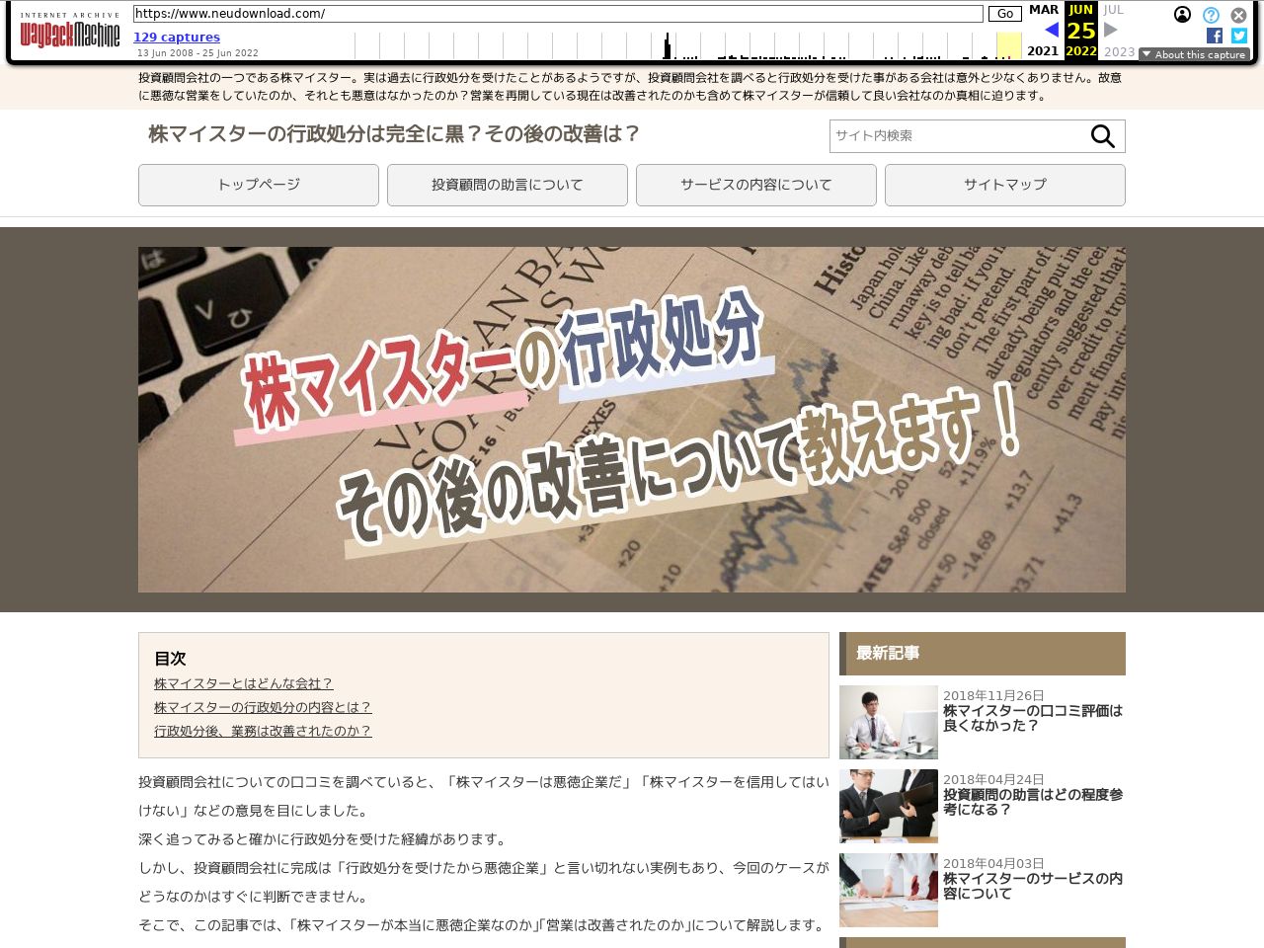Screen dimensions: 1264x948
Task: Expand About this capture dropdown
Action: 1194,54
